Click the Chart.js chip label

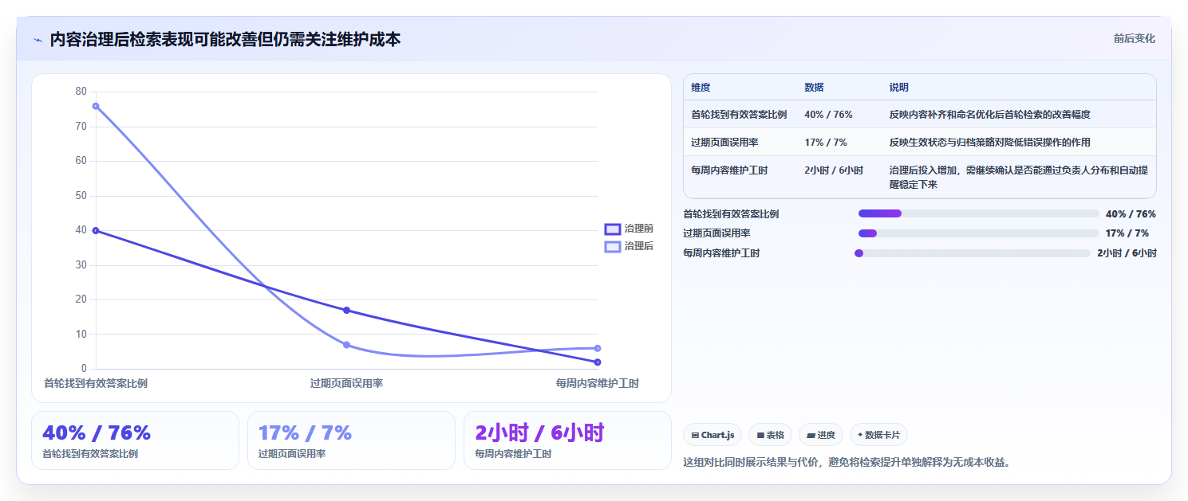click(x=717, y=435)
